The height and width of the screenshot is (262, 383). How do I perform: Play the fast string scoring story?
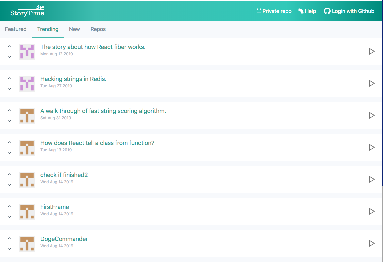pyautogui.click(x=372, y=115)
